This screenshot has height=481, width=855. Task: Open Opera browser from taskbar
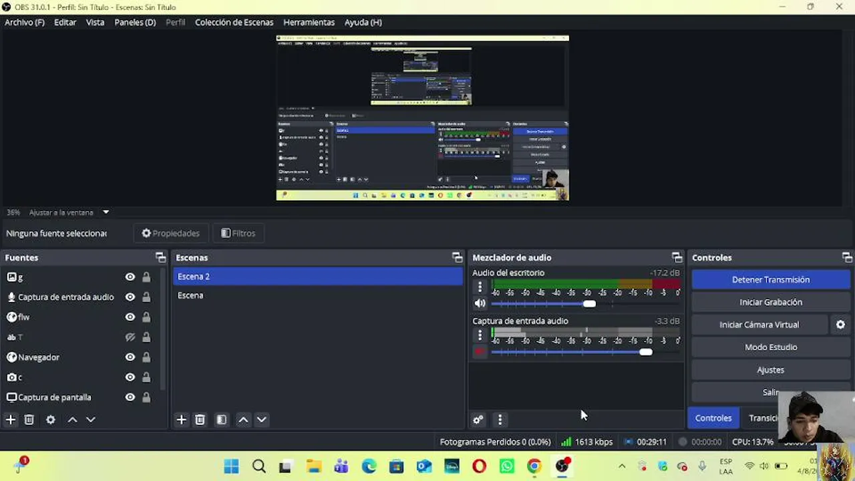479,466
